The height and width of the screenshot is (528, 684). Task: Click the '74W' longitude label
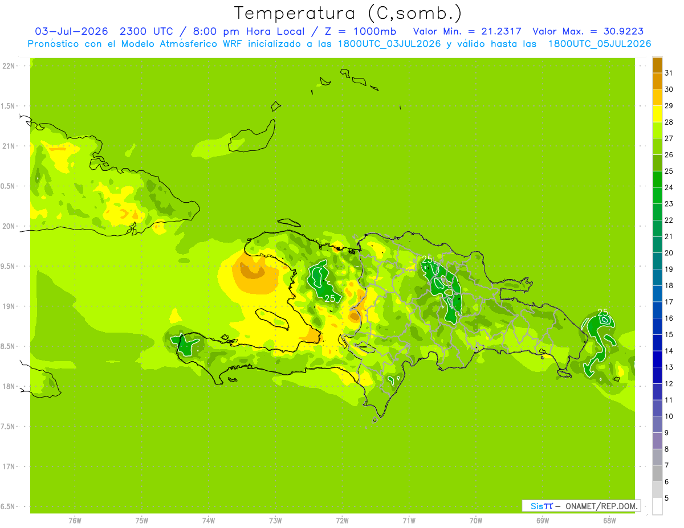tap(209, 521)
